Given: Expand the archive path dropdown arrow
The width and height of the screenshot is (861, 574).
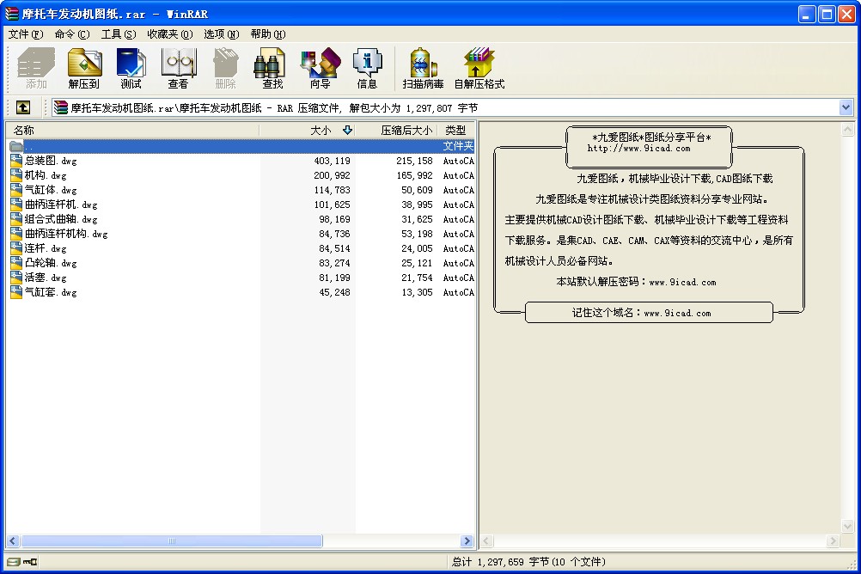Looking at the screenshot, I should tap(846, 107).
